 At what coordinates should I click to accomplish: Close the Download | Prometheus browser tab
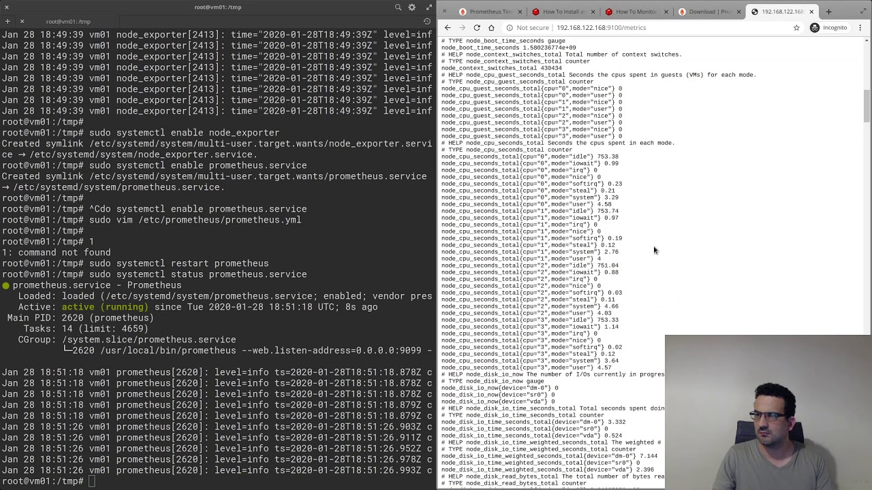[x=738, y=12]
